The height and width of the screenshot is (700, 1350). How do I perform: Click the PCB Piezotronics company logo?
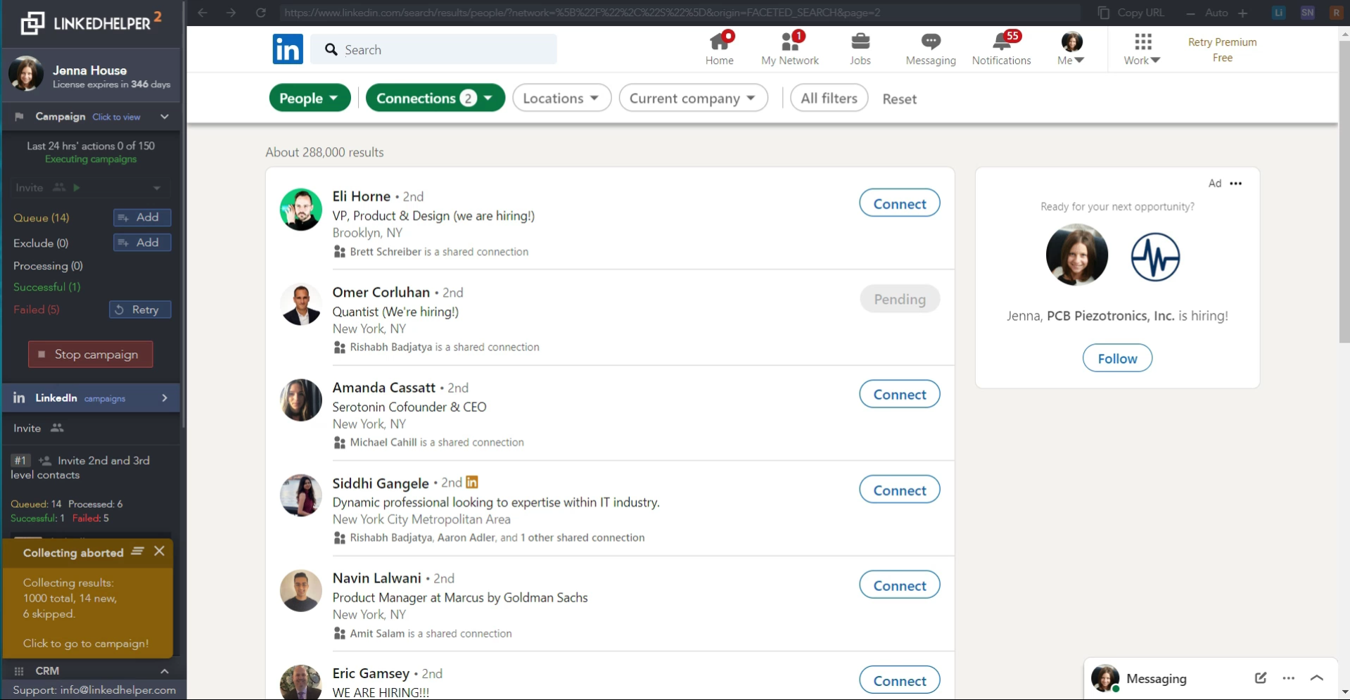coord(1155,257)
